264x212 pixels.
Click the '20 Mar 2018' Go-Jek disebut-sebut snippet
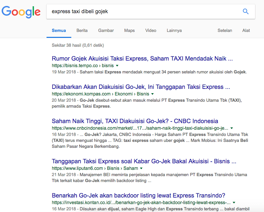[147, 103]
